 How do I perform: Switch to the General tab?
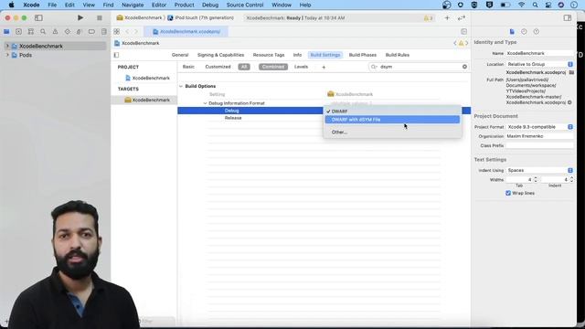click(180, 55)
